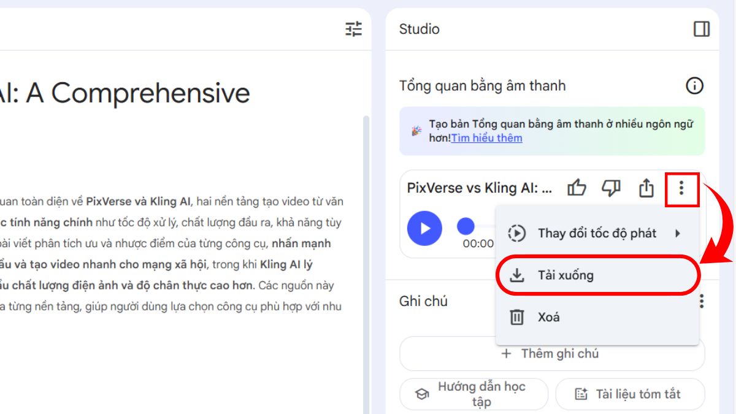Open the Ghi chú three-dot menu
The image size is (736, 414).
coord(702,301)
